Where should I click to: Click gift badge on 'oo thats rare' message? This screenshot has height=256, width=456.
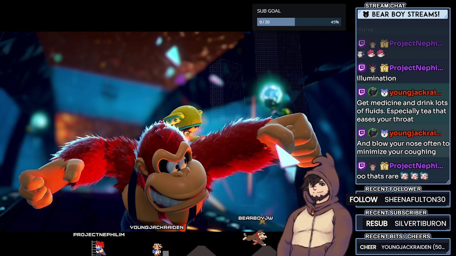[384, 166]
